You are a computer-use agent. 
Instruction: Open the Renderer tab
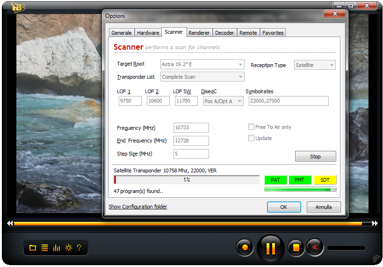point(199,33)
